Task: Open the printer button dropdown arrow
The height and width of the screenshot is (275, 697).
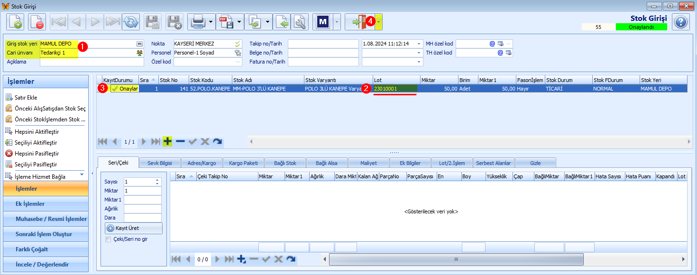Action: (211, 22)
